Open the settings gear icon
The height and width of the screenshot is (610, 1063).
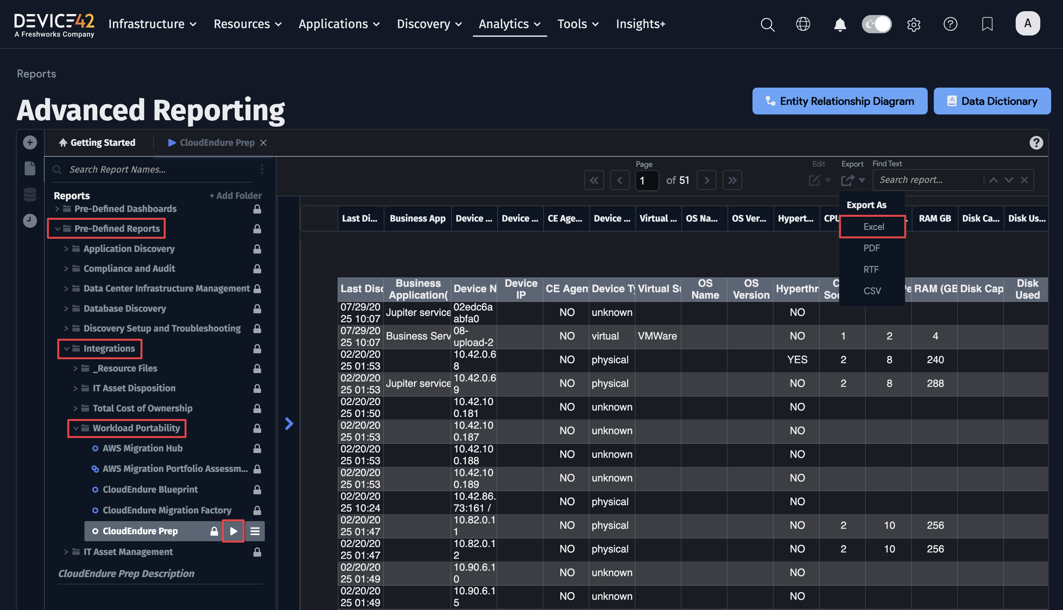pos(913,24)
